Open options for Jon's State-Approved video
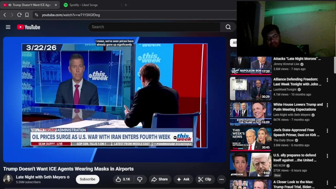Screen dimensions: 336x189 [327, 131]
